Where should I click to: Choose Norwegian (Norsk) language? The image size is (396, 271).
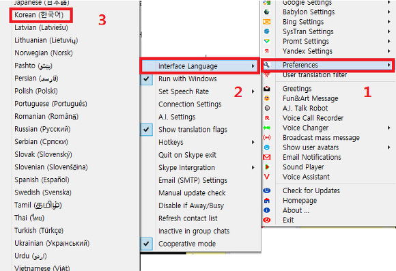coord(44,53)
